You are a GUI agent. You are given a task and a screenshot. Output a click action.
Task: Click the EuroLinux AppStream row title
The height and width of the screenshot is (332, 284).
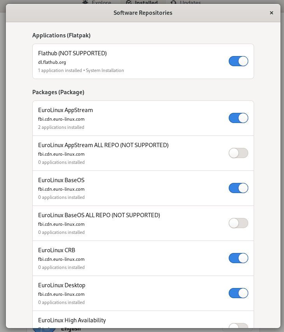[x=65, y=110]
